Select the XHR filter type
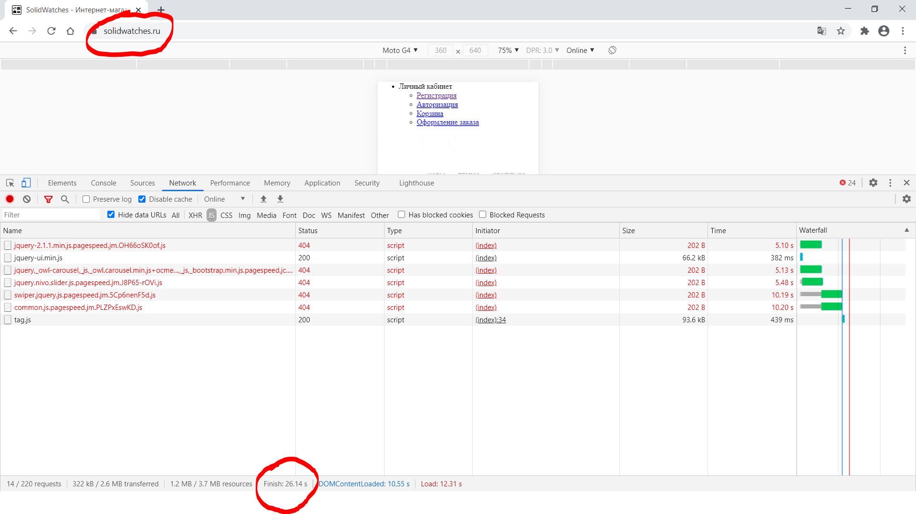The image size is (916, 514). pyautogui.click(x=195, y=215)
